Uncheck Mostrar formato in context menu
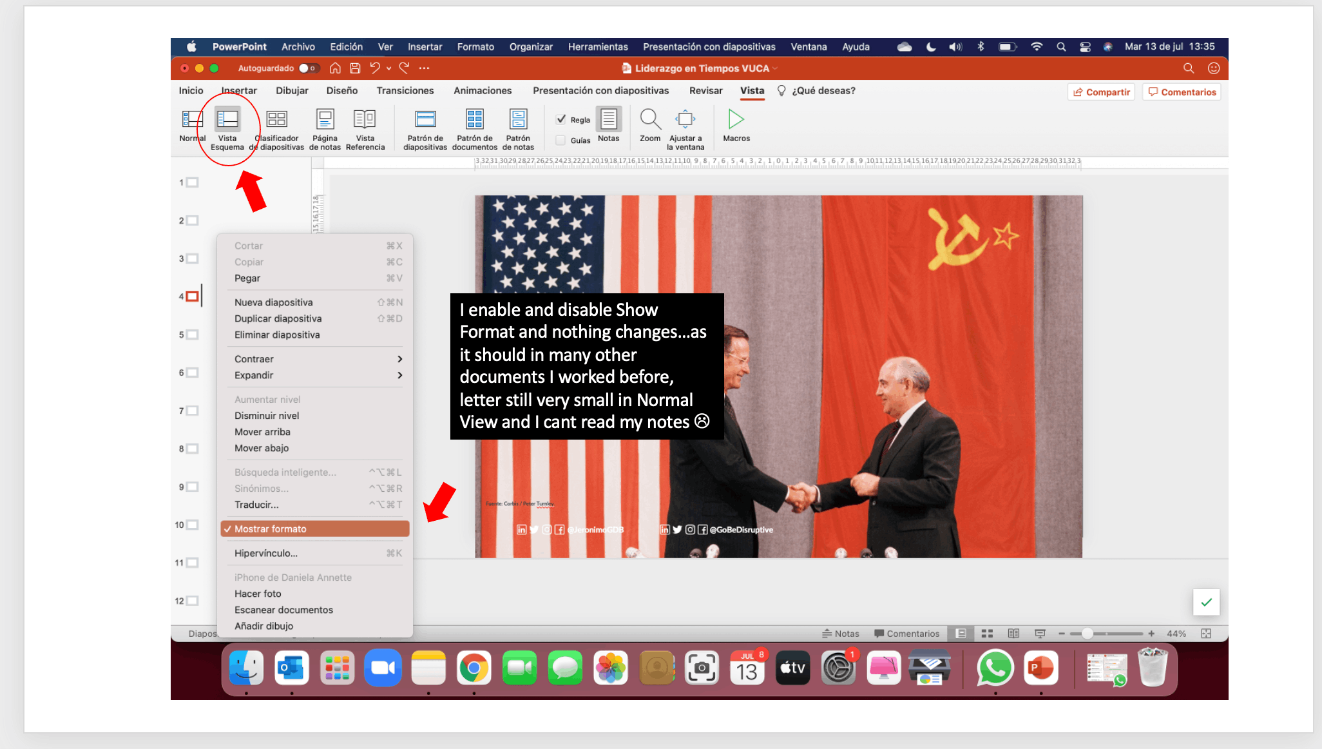The height and width of the screenshot is (749, 1322). [315, 529]
